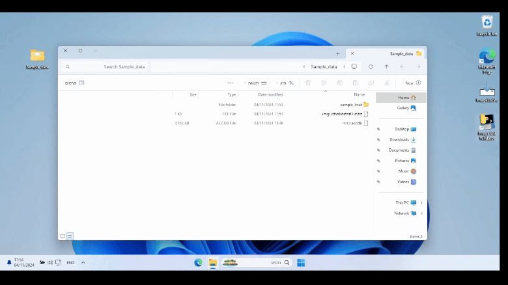Viewport: 508px width, 285px height.
Task: Click the Search Sample_data field
Action: tap(105, 67)
